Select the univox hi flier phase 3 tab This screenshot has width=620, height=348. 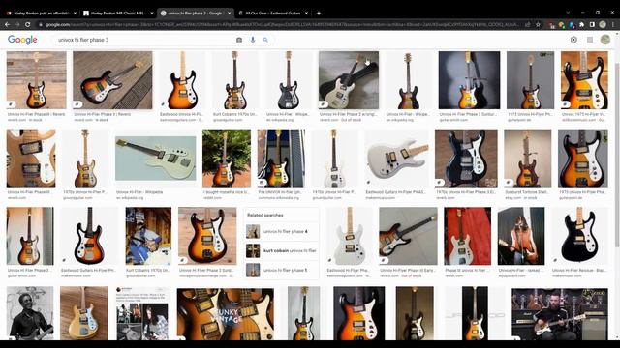pyautogui.click(x=196, y=13)
